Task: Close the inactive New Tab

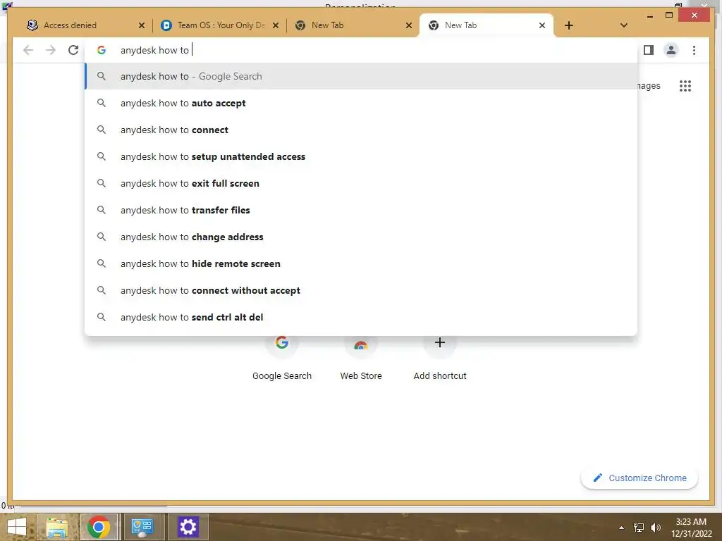Action: [408, 25]
